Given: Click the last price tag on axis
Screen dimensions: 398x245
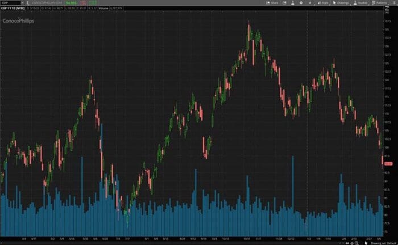Looking at the screenshot, I should click(x=388, y=164).
